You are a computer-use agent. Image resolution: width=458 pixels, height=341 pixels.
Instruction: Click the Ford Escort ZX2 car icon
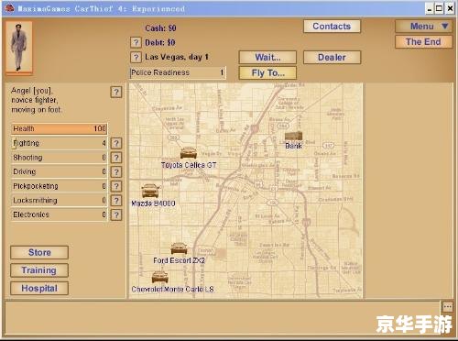(x=179, y=248)
